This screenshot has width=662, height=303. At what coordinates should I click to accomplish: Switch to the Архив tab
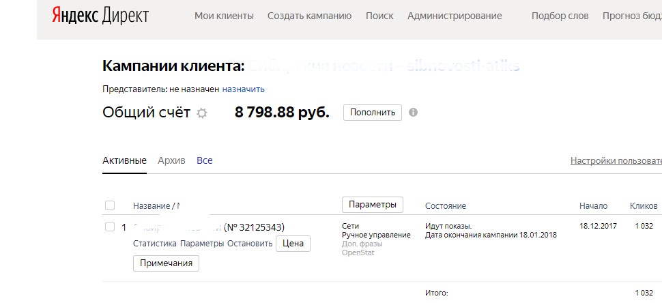tap(171, 160)
